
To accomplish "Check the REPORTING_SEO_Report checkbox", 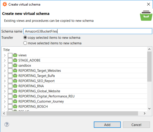I will 10,81.
